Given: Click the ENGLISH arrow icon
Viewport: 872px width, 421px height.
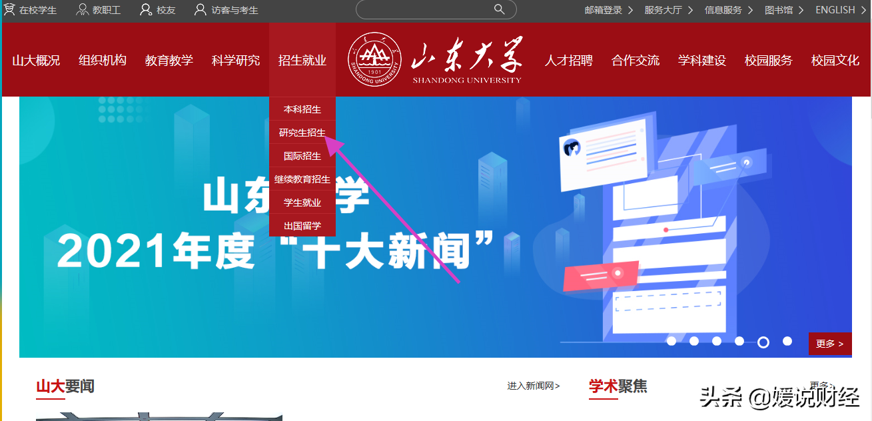Looking at the screenshot, I should click(864, 10).
